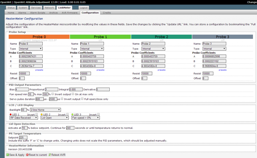Click the Logout tab
Viewport: 257px width, 158px height.
click(84, 8)
